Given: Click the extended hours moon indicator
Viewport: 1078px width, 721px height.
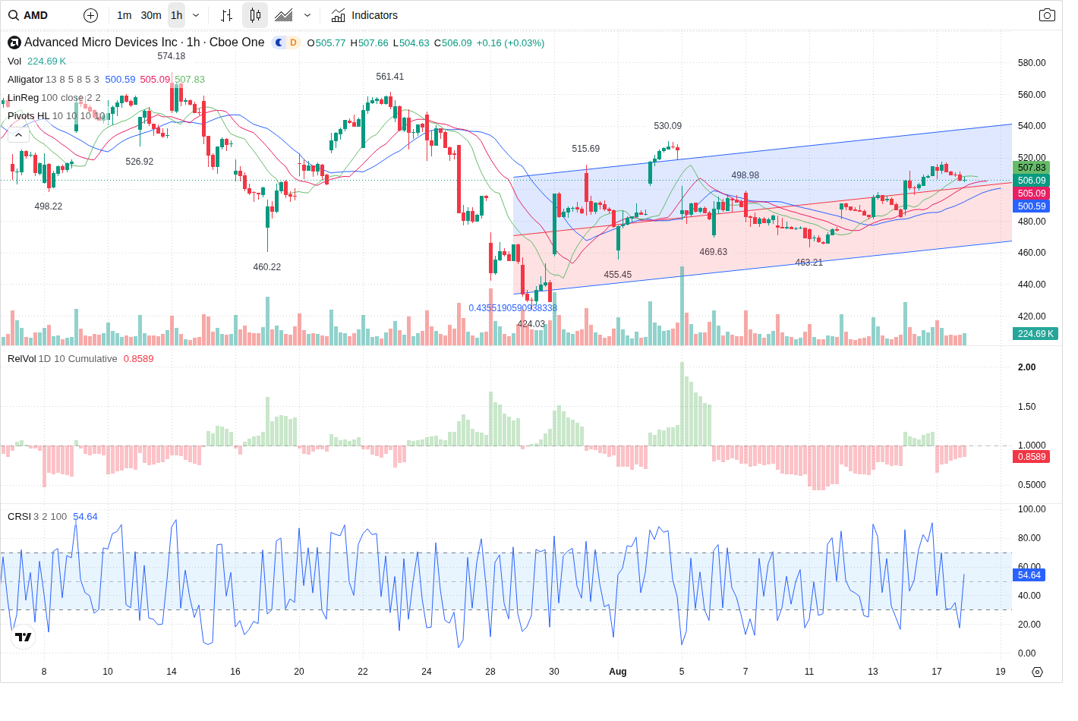Looking at the screenshot, I should pos(279,43).
